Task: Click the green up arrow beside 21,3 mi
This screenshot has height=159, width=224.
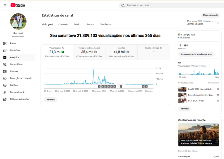Action: [63, 52]
